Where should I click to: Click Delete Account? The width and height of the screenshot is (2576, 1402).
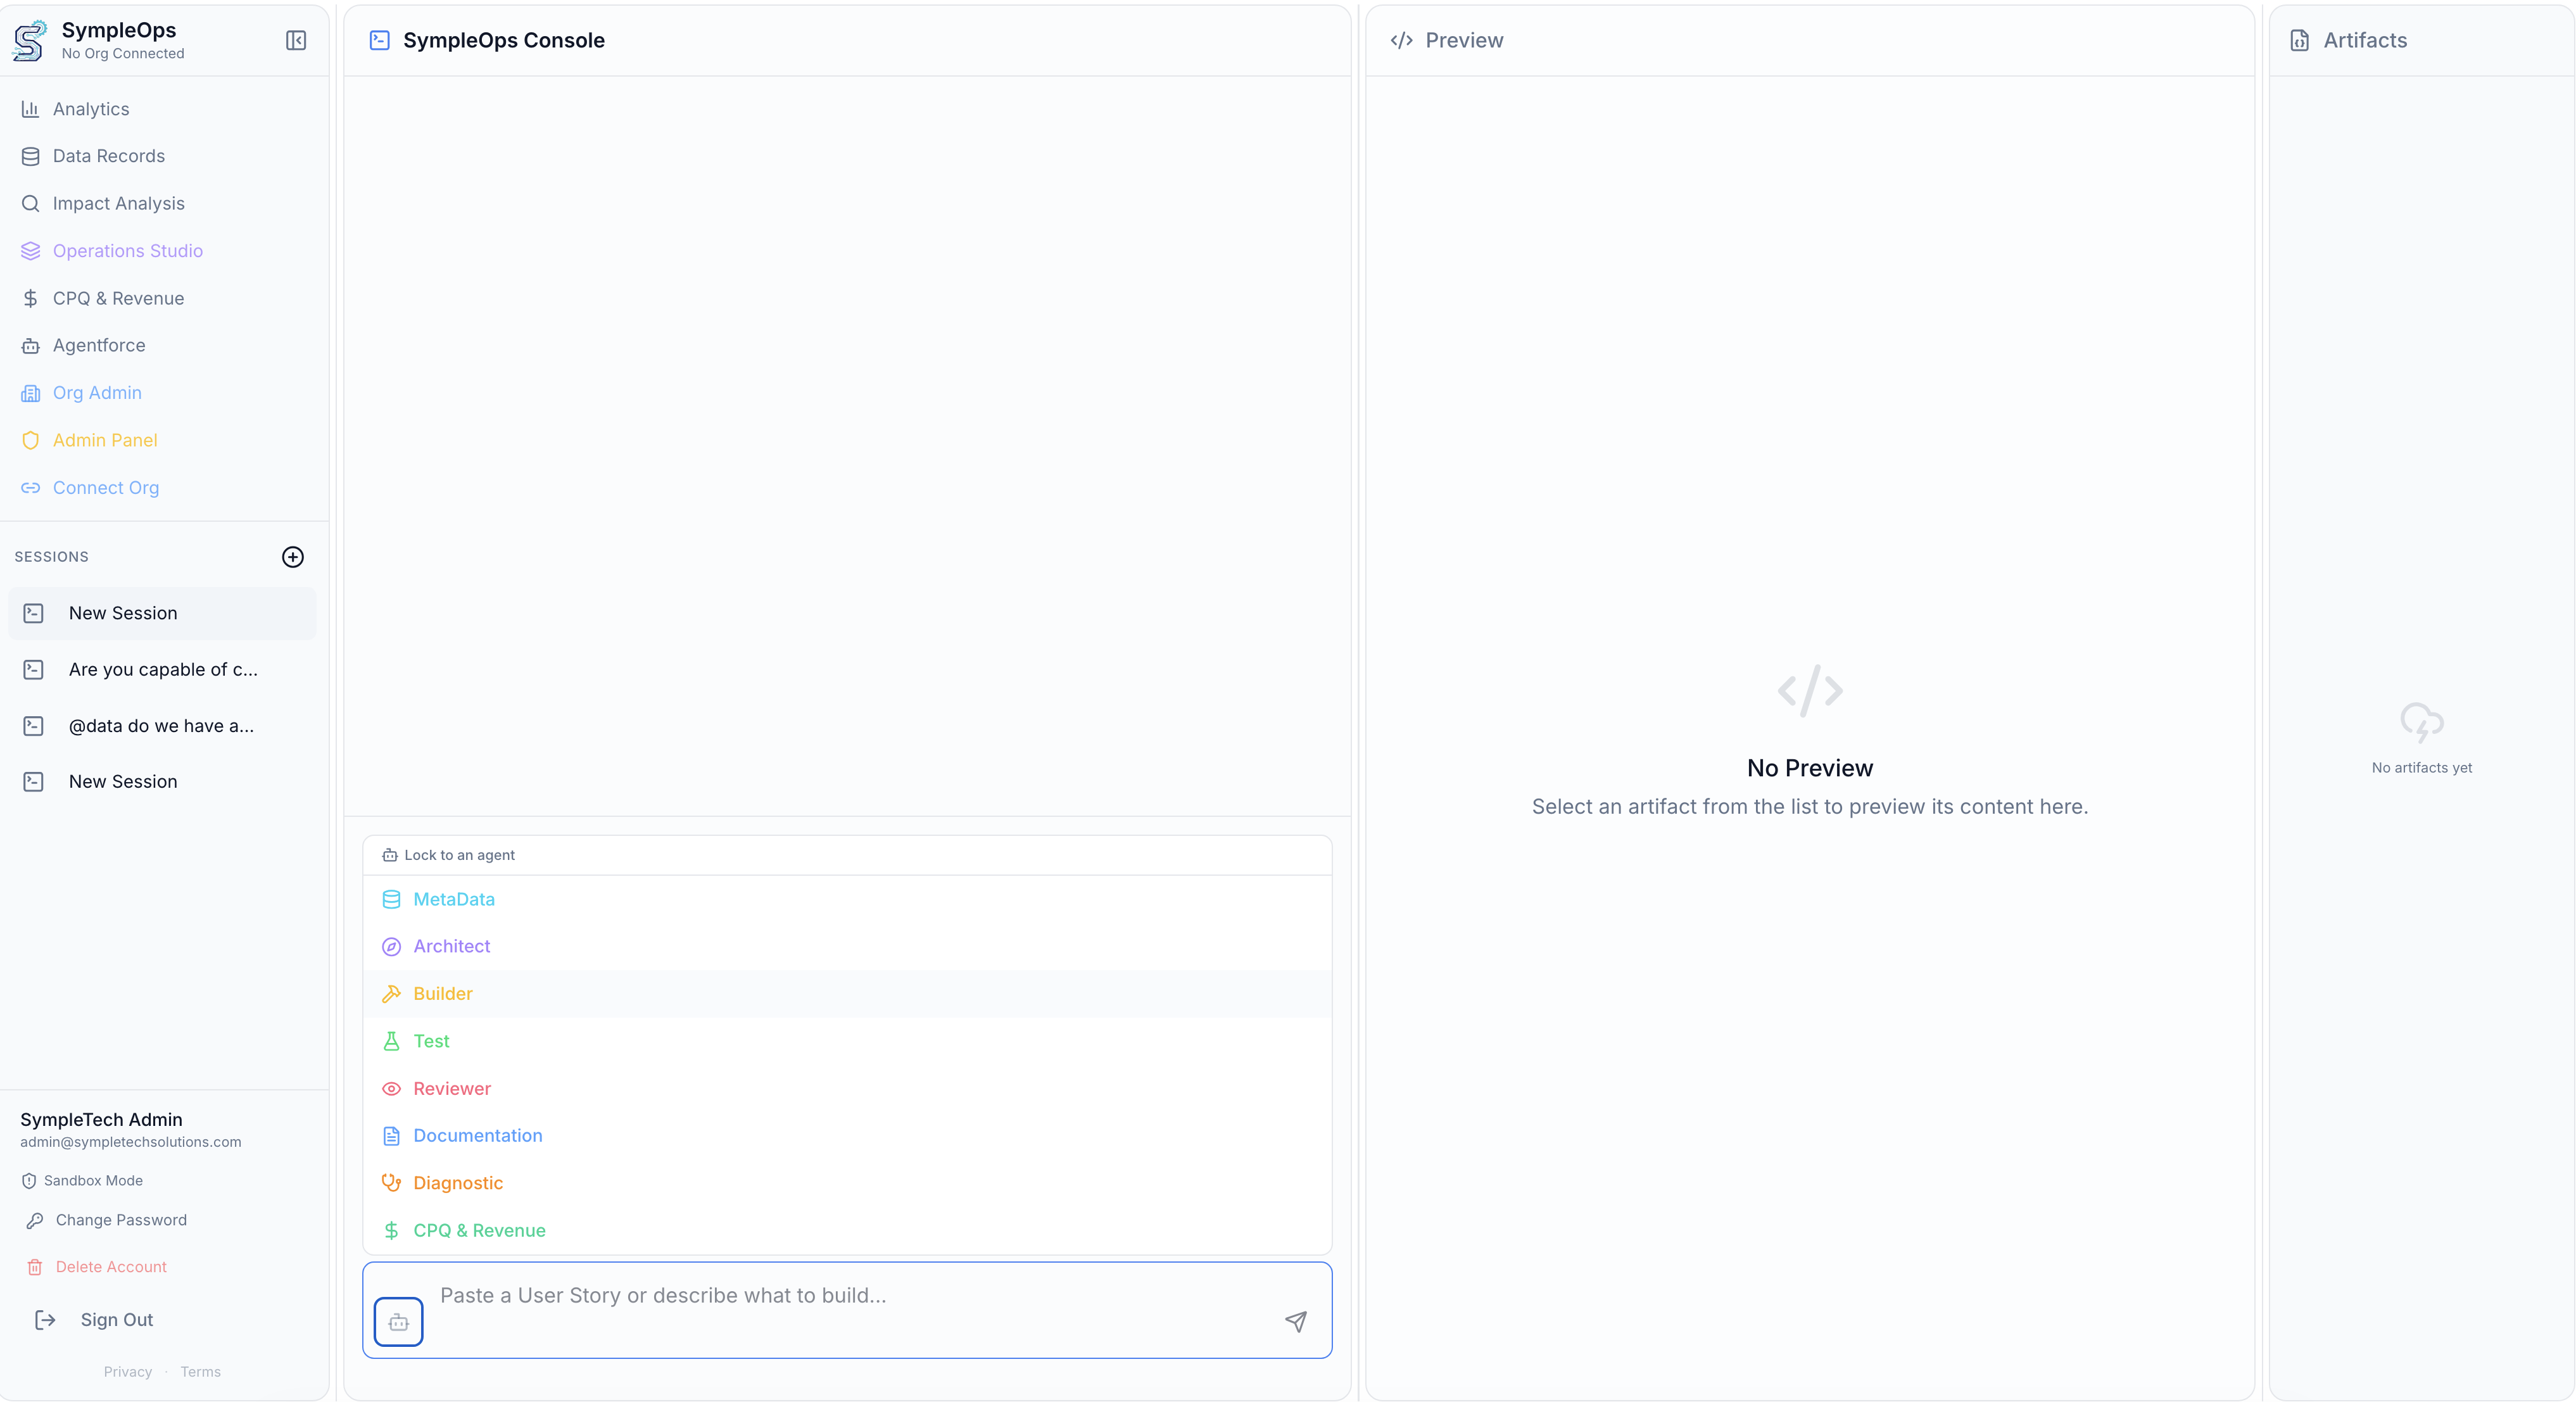[x=111, y=1267]
